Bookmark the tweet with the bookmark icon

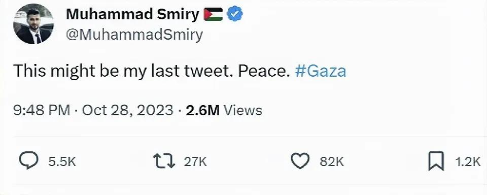coord(436,161)
